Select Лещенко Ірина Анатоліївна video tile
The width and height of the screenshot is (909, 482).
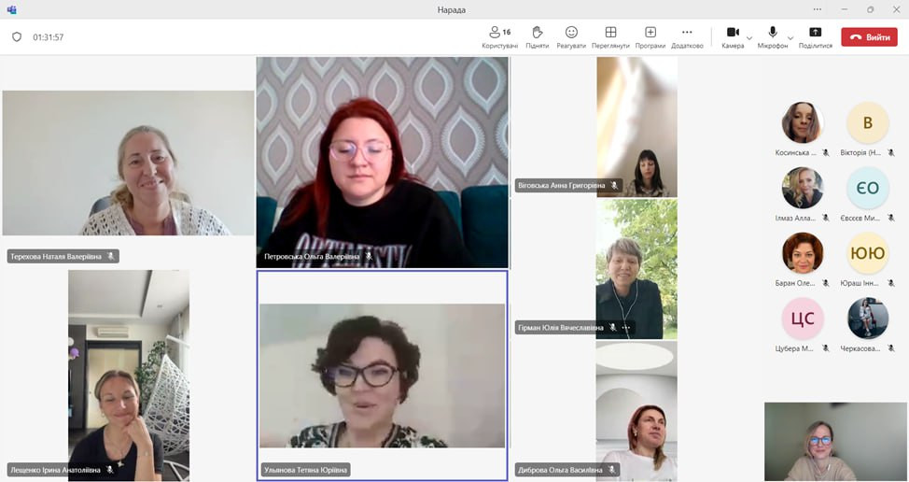click(x=129, y=376)
